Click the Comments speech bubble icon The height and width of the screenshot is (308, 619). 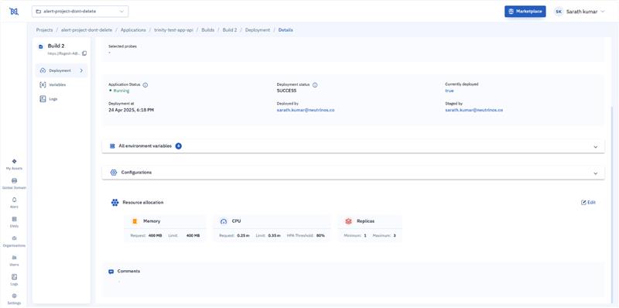[111, 272]
